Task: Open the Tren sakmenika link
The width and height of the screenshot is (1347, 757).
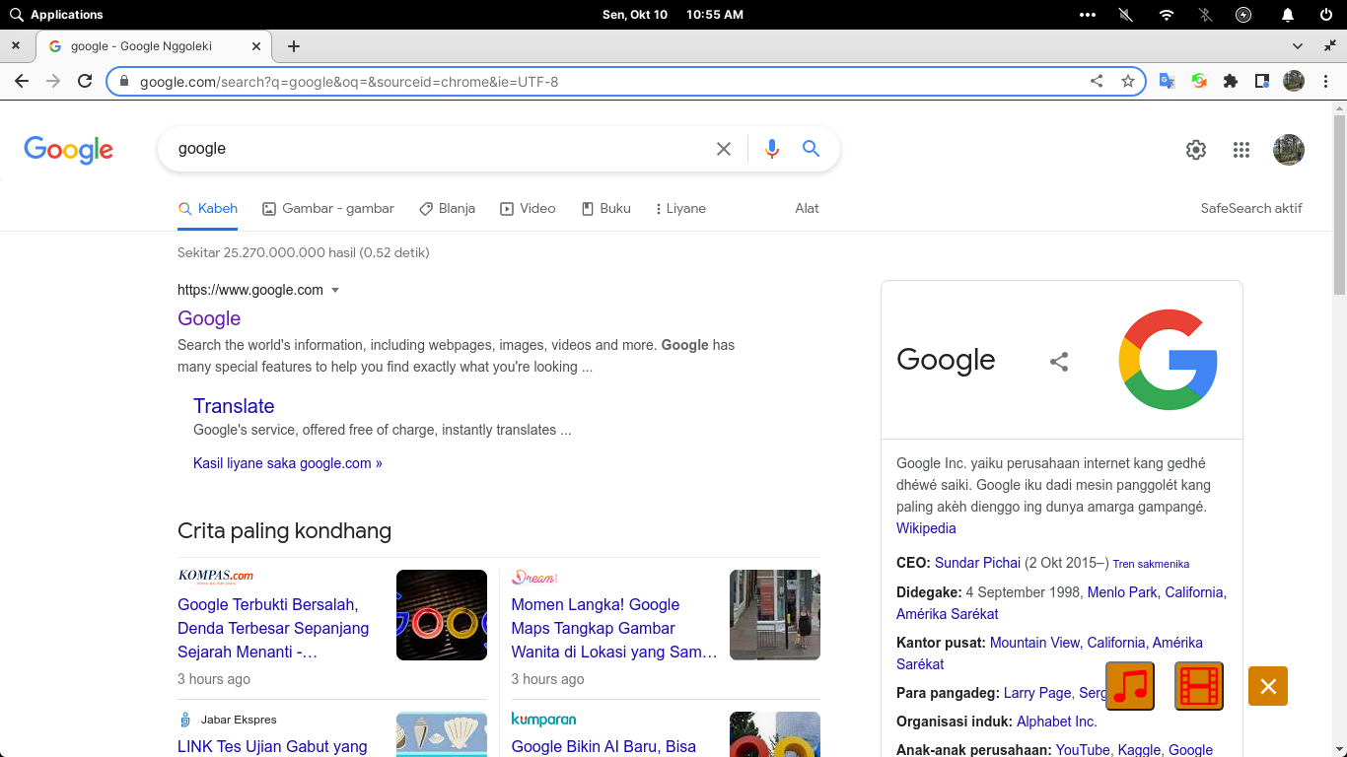Action: [x=1151, y=564]
